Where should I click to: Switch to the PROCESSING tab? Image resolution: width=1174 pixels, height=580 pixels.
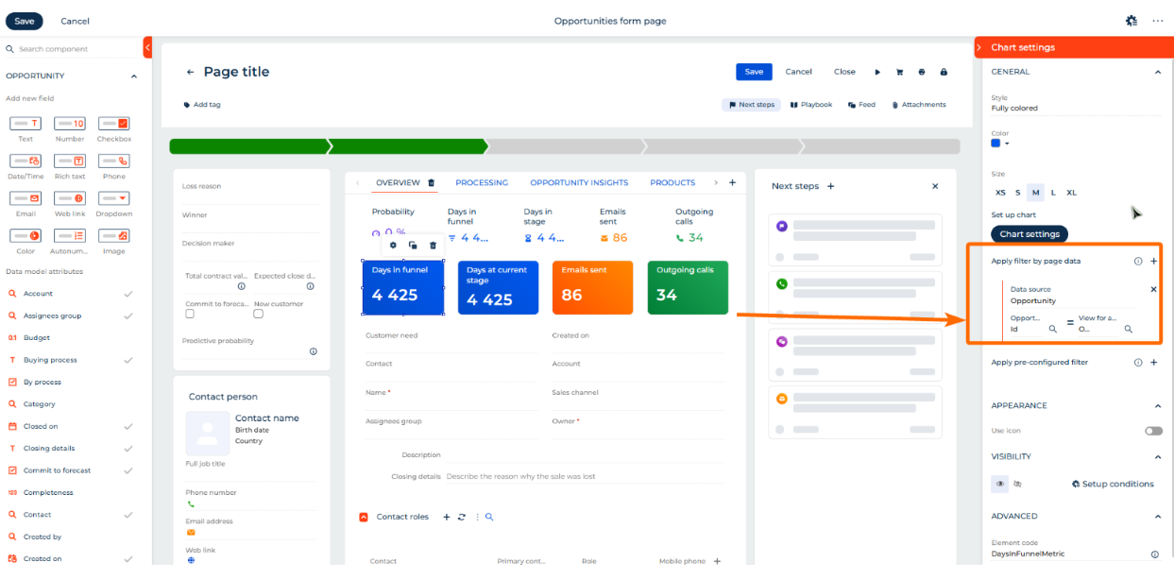[x=482, y=182]
